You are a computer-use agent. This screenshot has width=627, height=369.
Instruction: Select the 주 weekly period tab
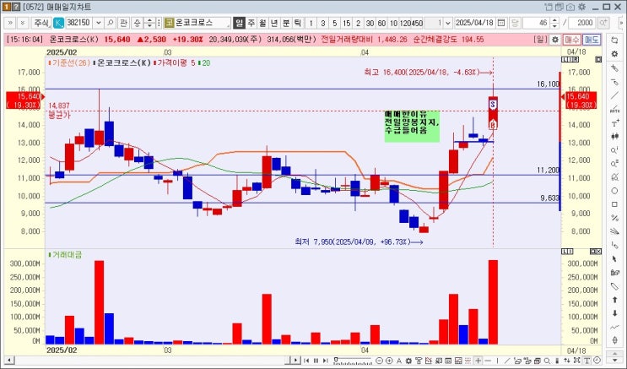pyautogui.click(x=251, y=23)
